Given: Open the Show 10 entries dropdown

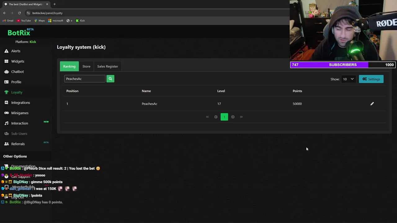Looking at the screenshot, I should point(348,79).
